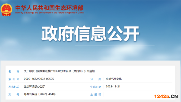Click the 生成日期 label
This screenshot has height=102, width=181.
[x=96, y=87]
